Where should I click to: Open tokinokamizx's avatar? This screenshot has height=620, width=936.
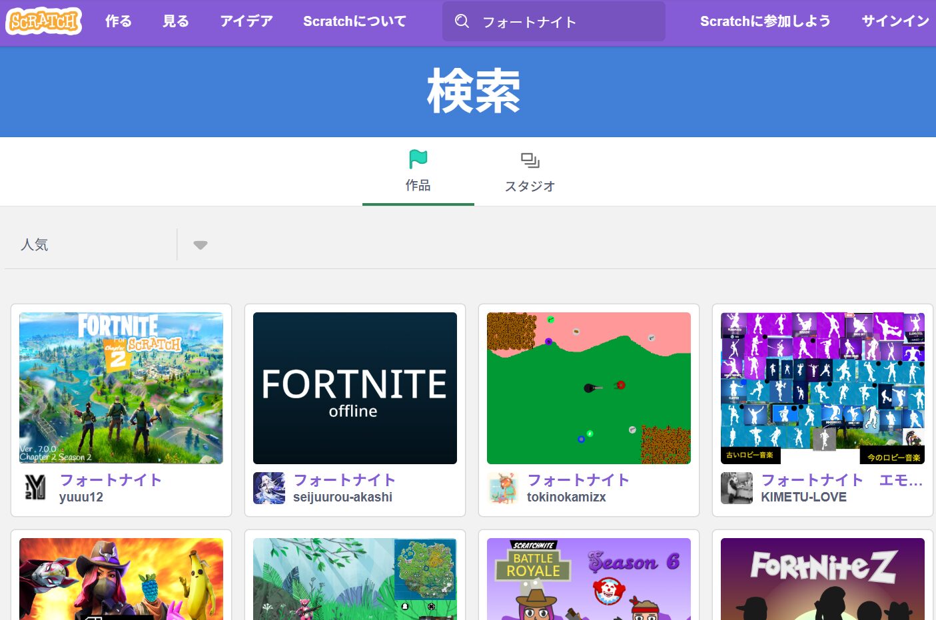503,488
